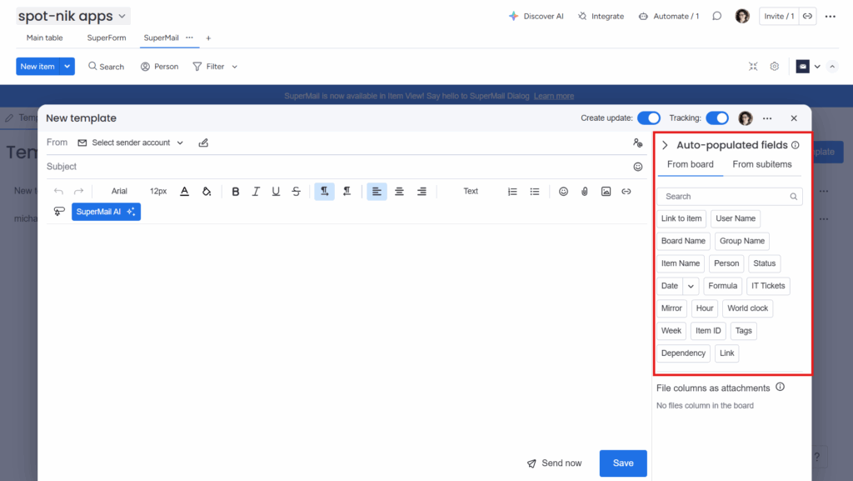853x481 pixels.
Task: Open Discover AI
Action: point(536,17)
